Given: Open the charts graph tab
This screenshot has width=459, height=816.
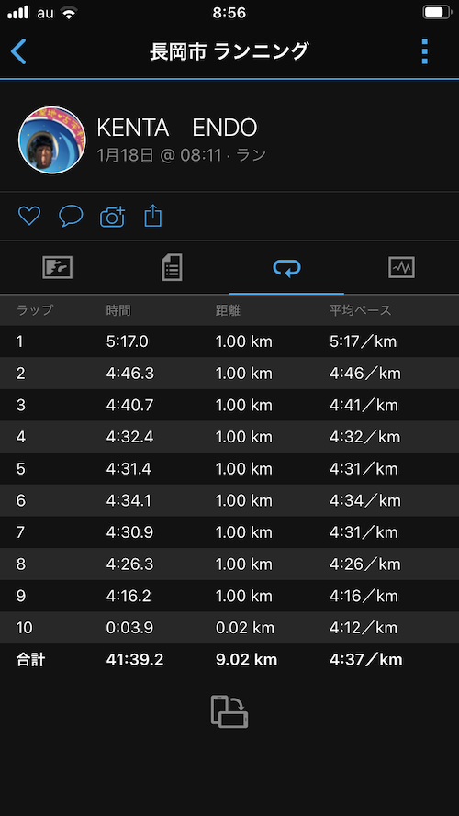Looking at the screenshot, I should (x=401, y=268).
